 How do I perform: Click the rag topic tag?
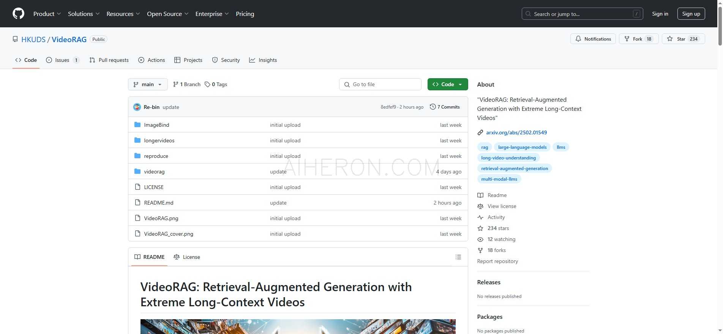pos(485,147)
